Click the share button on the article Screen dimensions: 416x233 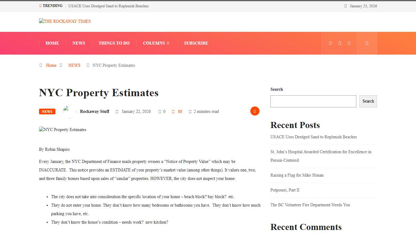pyautogui.click(x=255, y=111)
